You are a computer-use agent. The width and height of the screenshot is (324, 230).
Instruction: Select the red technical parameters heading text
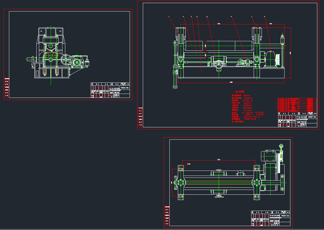[x=239, y=92]
